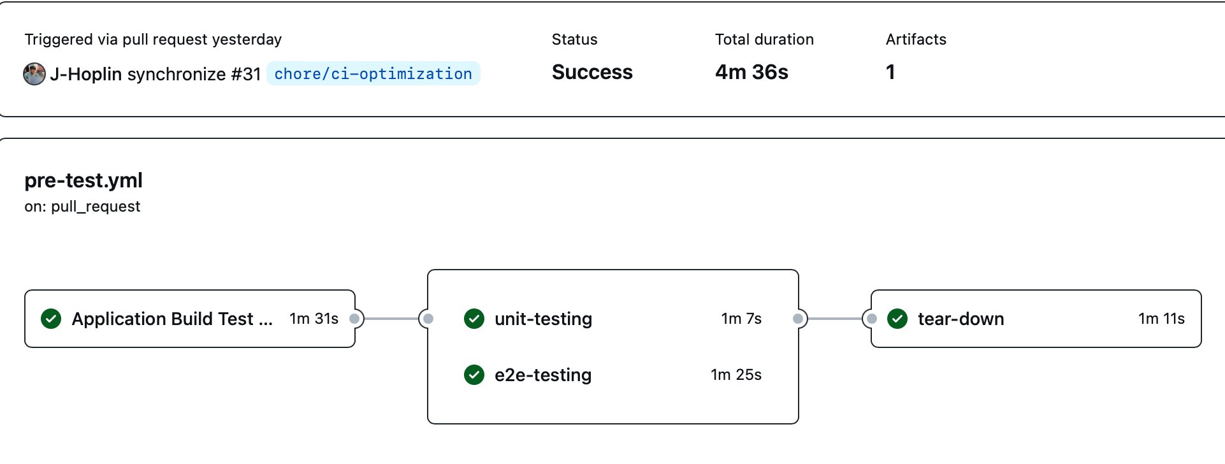Open the e2e-testing job details
Screen dimensions: 1225x464
tap(543, 375)
